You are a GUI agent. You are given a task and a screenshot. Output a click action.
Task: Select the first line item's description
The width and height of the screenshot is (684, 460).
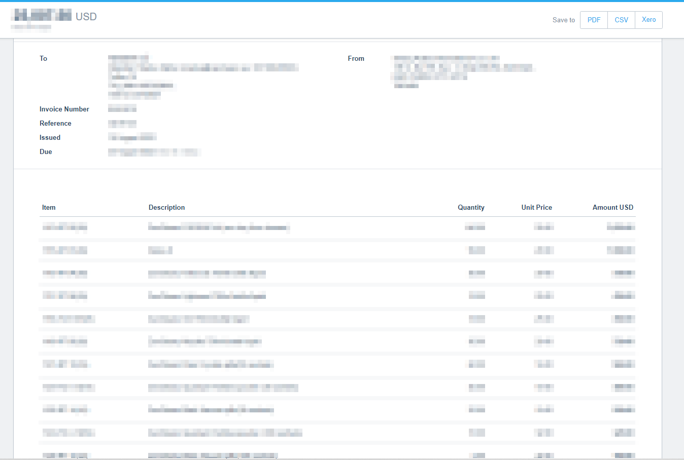pos(219,227)
